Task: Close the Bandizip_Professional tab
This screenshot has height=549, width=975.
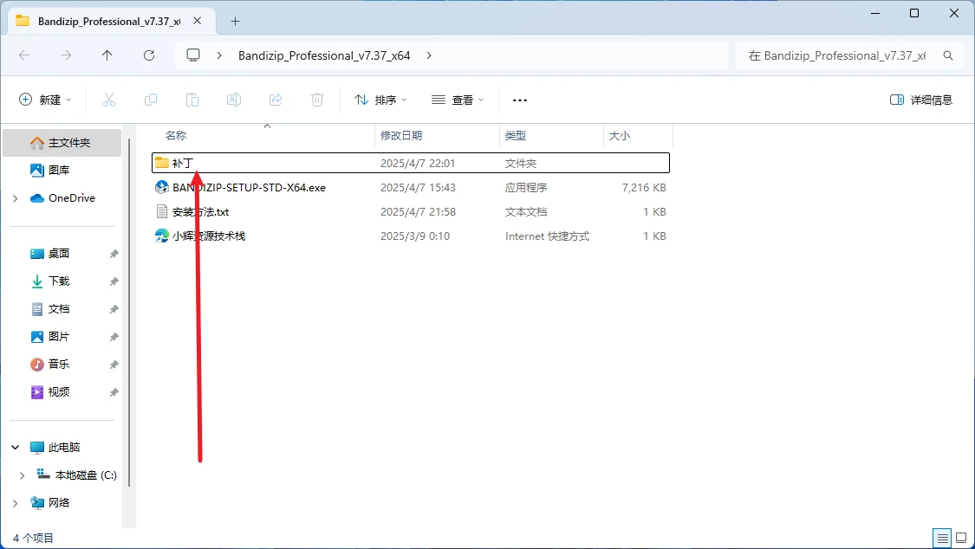Action: coord(197,21)
